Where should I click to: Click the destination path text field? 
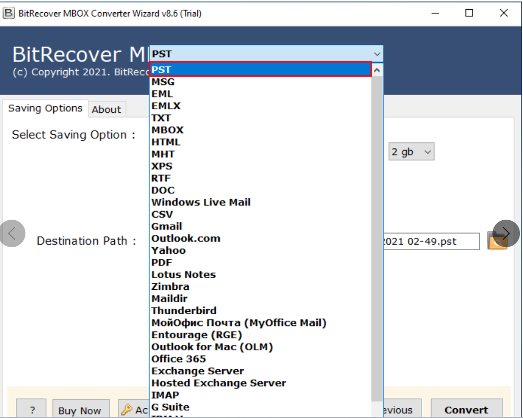pyautogui.click(x=432, y=241)
